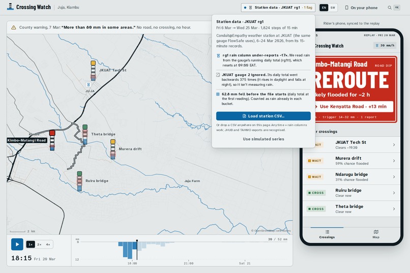The width and height of the screenshot is (410, 273).
Task: Click the county warning triangle icon
Action: 14,27
